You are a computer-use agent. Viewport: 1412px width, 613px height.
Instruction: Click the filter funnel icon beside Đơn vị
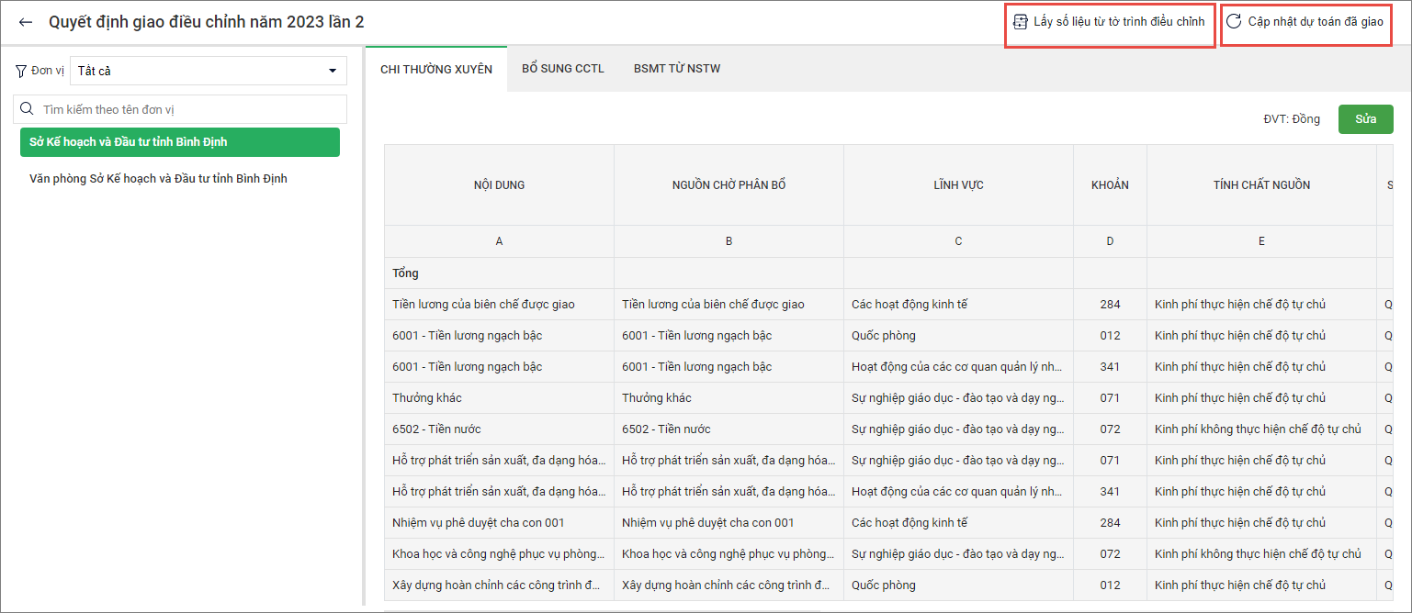21,71
